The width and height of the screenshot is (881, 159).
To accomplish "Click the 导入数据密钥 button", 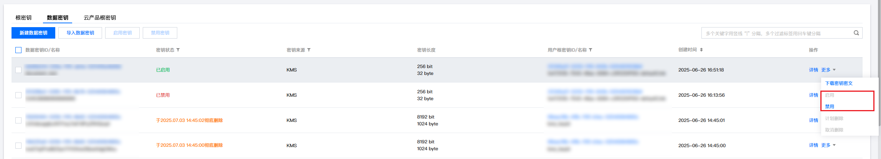I will 80,33.
